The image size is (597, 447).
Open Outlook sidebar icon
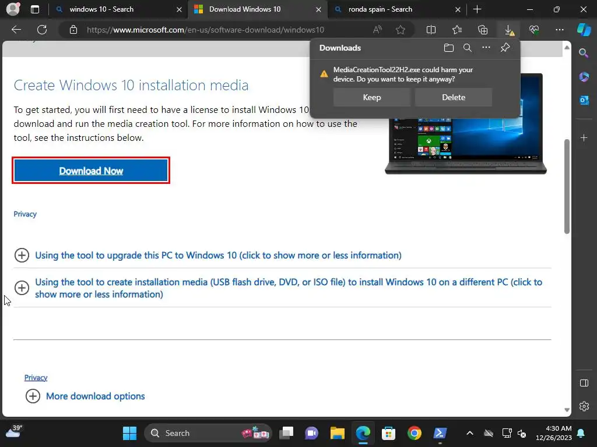pyautogui.click(x=584, y=100)
